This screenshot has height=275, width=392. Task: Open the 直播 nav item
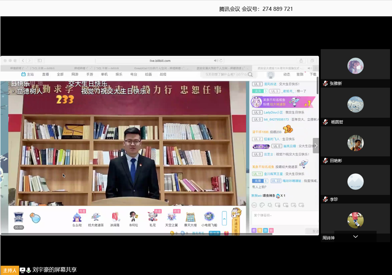pyautogui.click(x=46, y=75)
